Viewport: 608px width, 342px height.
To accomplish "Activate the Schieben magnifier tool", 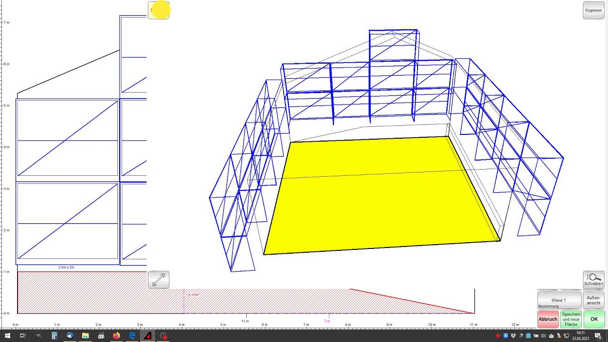I will [x=593, y=279].
